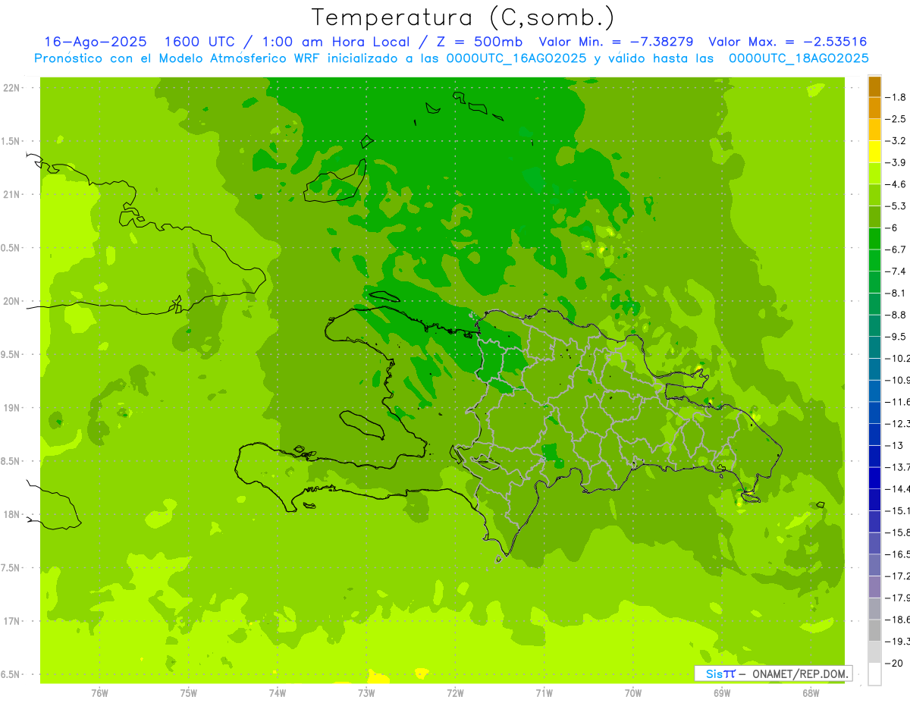This screenshot has width=910, height=703.
Task: Click the '71W' longitude label
Action: 544,692
